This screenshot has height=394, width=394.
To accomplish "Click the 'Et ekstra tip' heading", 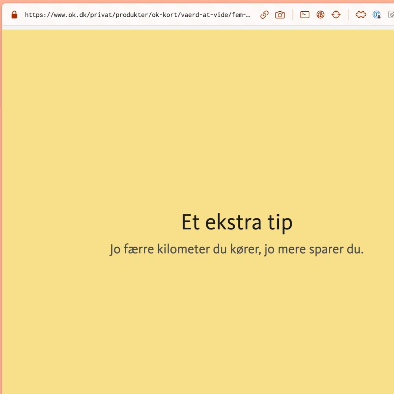I will coord(237,222).
